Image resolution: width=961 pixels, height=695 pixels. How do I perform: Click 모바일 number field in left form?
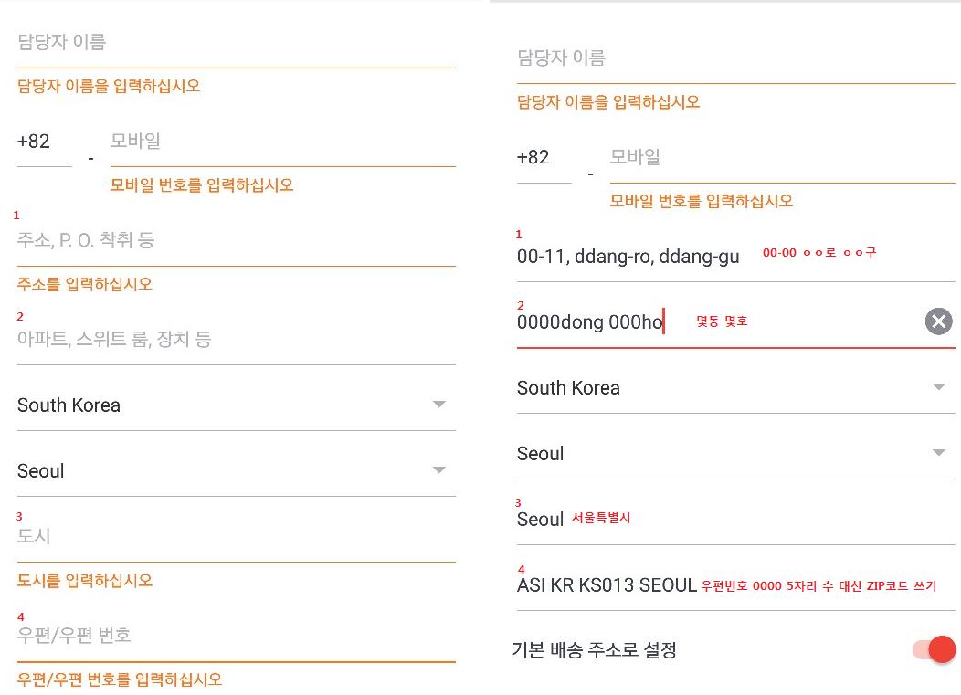[x=282, y=142]
